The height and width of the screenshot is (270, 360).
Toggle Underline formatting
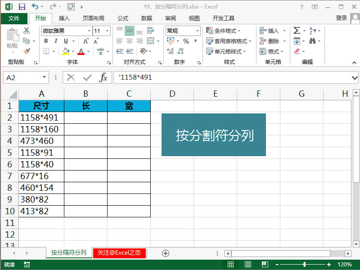coord(65,41)
